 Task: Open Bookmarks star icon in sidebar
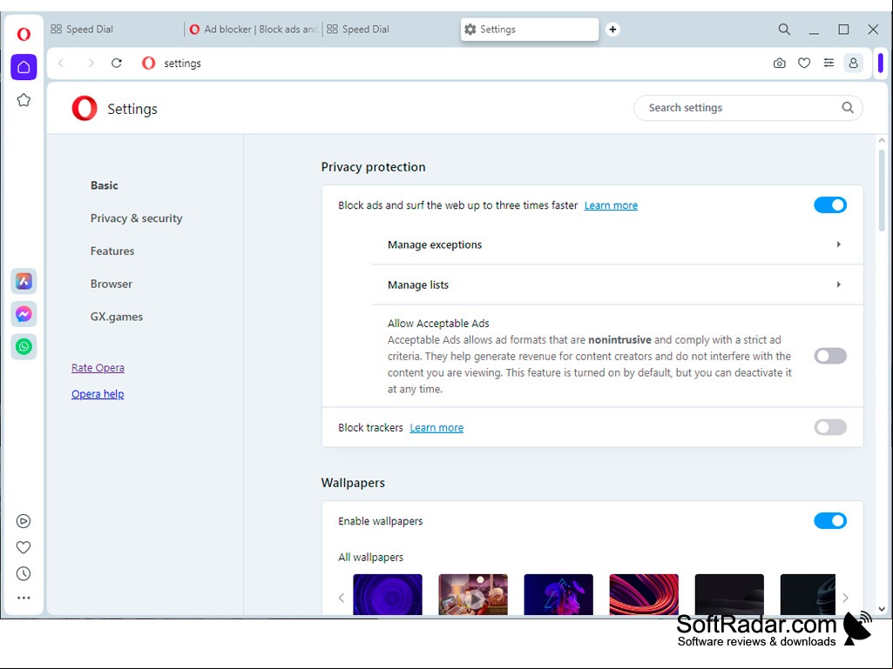(x=24, y=100)
